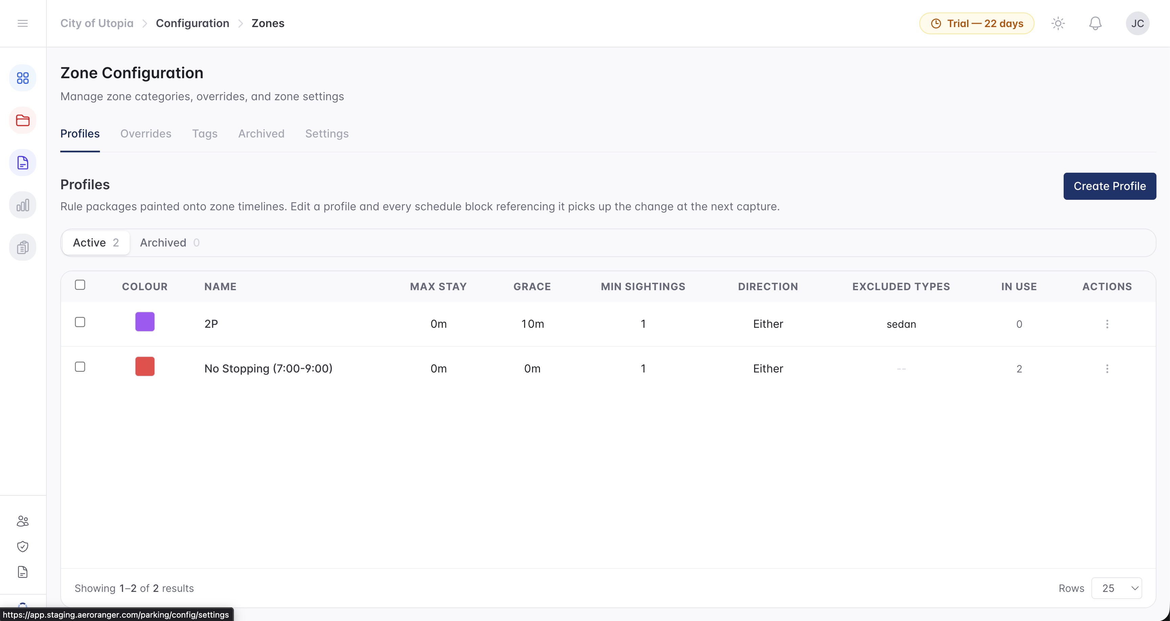This screenshot has height=621, width=1170.
Task: Open notifications bell icon
Action: point(1095,23)
